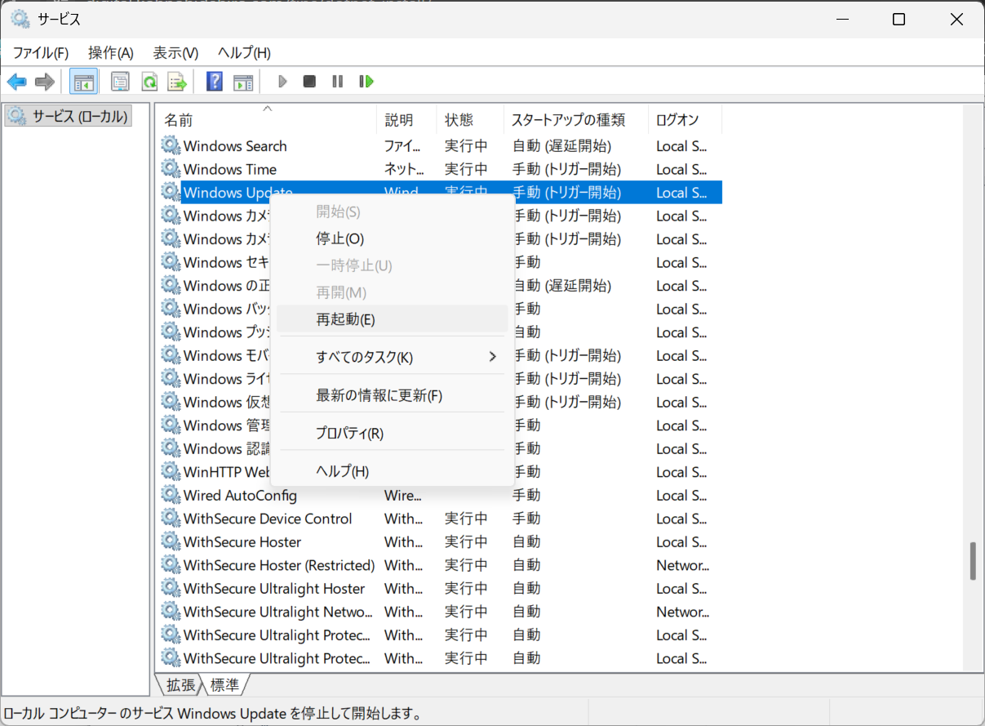Toggle the show/hide console tree icon

pyautogui.click(x=83, y=82)
